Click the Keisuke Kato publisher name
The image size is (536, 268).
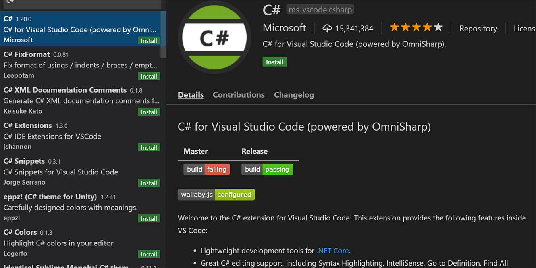23,111
